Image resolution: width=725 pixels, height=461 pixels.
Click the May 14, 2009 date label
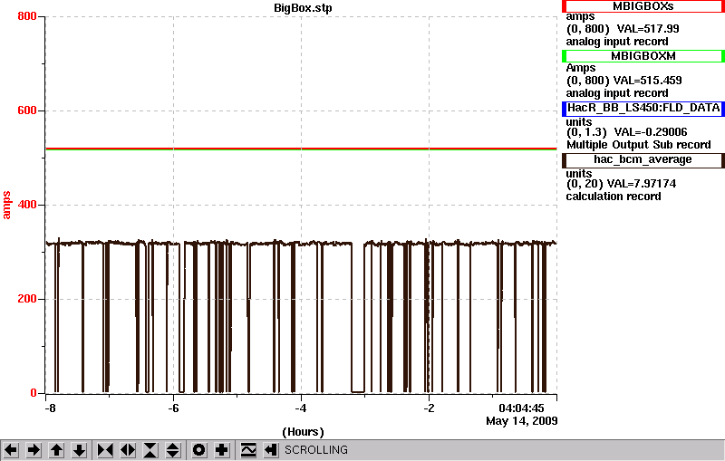[x=522, y=421]
